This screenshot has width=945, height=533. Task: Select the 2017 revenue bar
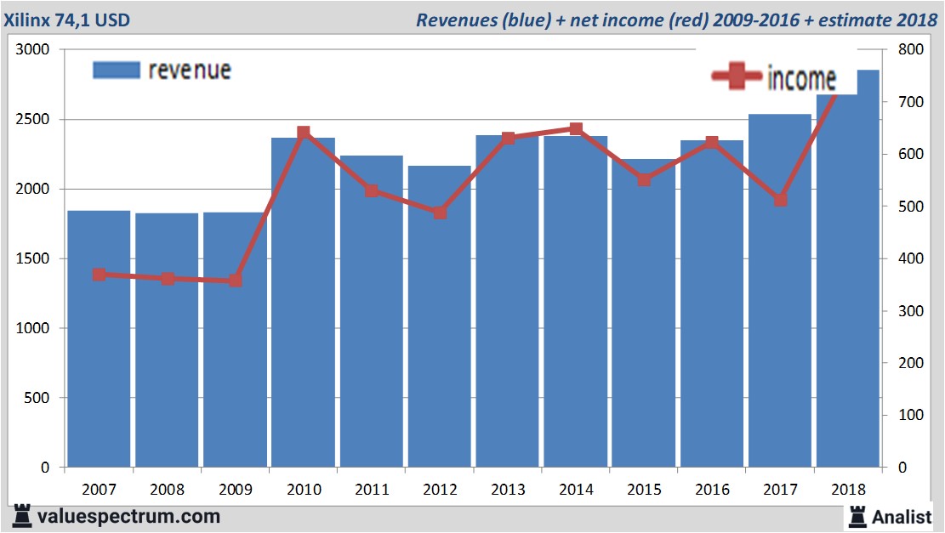tap(780, 291)
